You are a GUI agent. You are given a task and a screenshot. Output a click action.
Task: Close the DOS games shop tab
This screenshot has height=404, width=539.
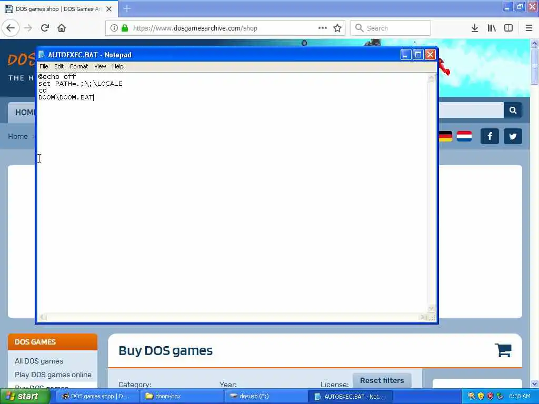[x=109, y=9]
